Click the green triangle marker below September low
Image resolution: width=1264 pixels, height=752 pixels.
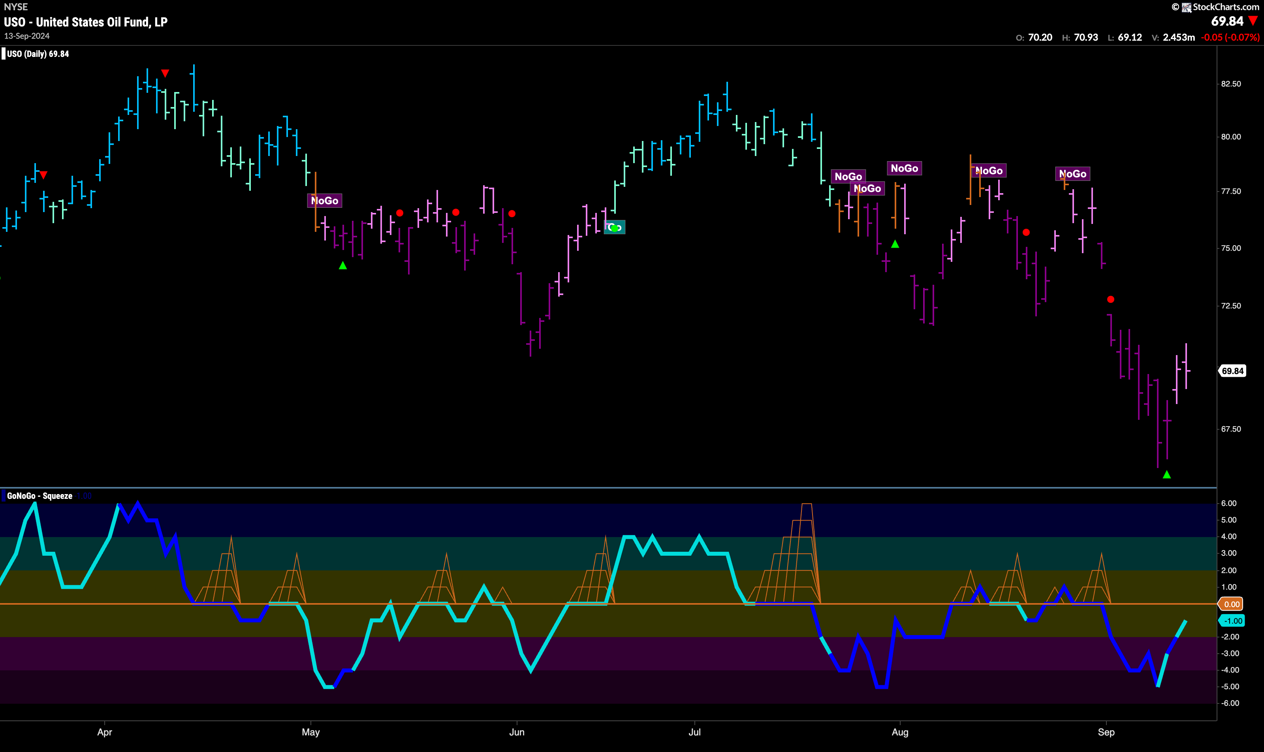(1167, 474)
